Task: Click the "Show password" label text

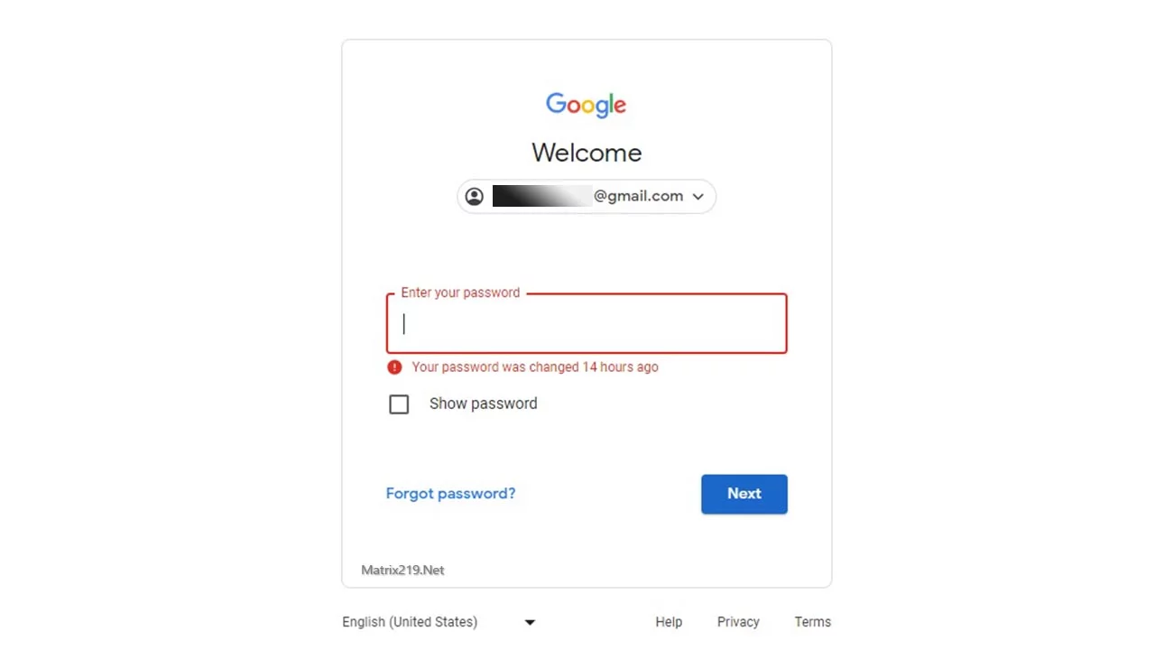Action: (483, 404)
